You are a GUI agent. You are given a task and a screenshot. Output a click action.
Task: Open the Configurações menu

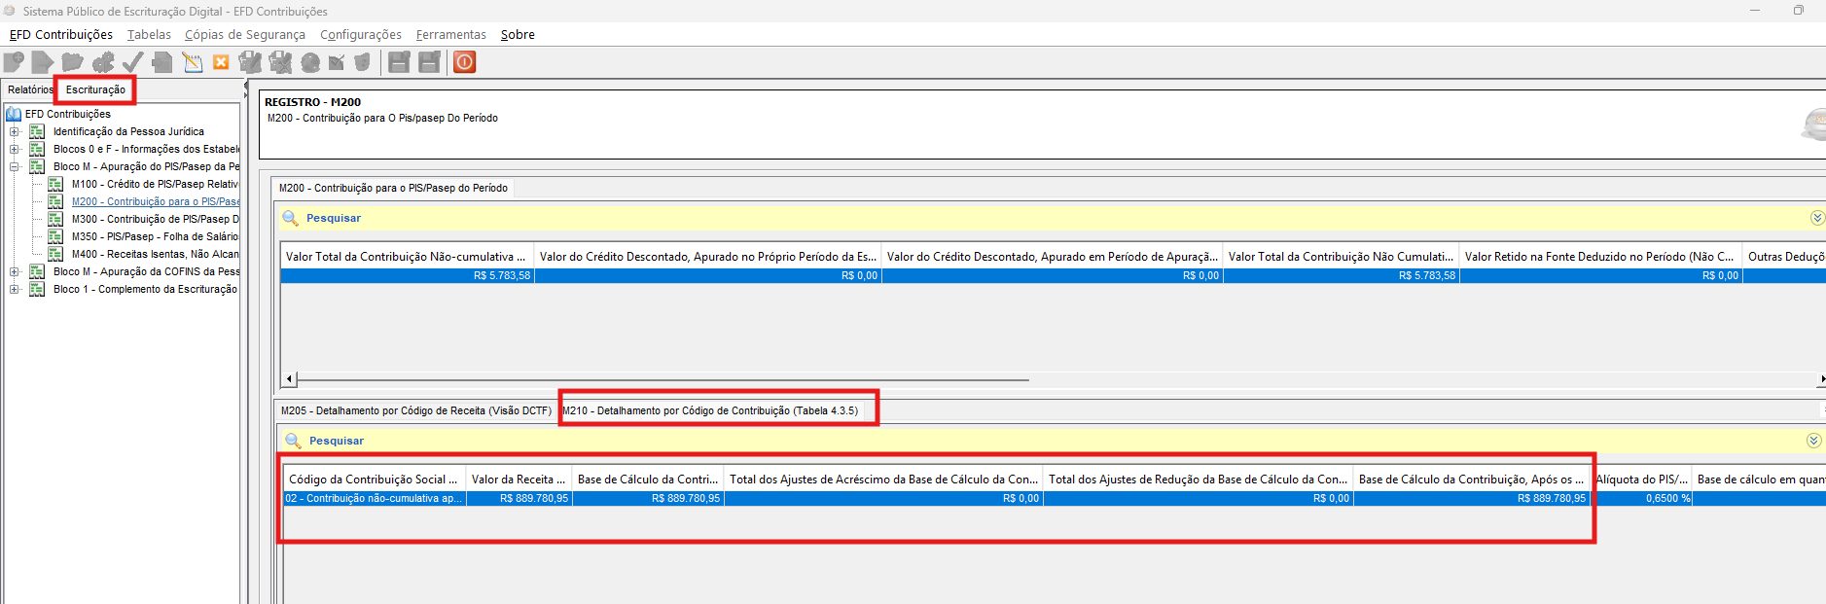pyautogui.click(x=361, y=35)
